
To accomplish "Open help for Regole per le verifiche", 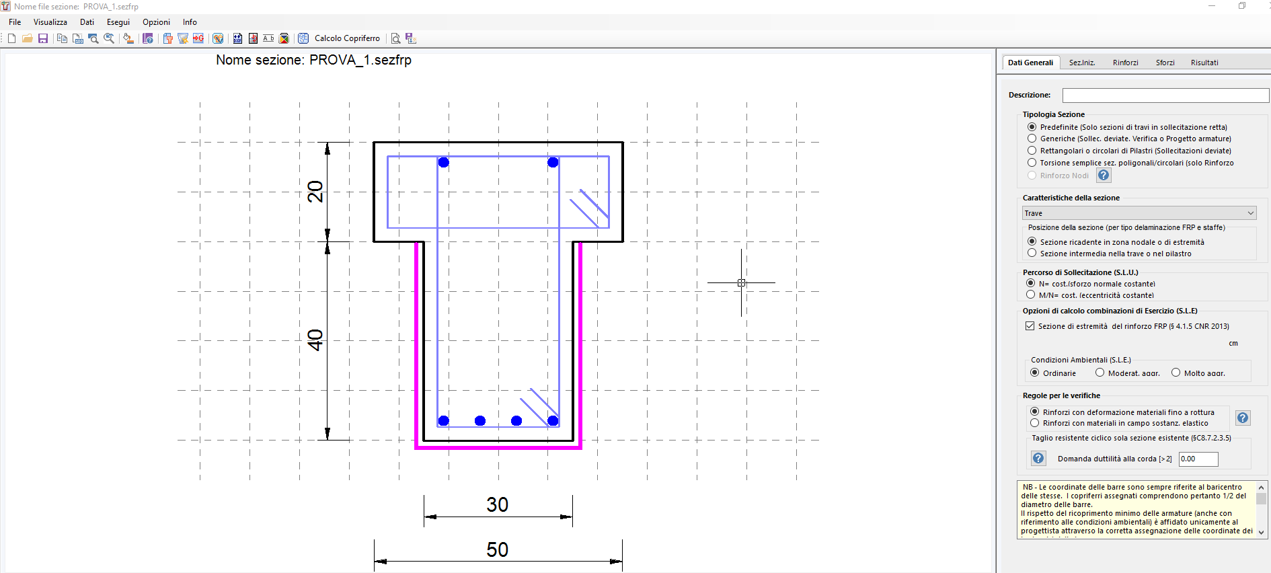I will (x=1243, y=418).
